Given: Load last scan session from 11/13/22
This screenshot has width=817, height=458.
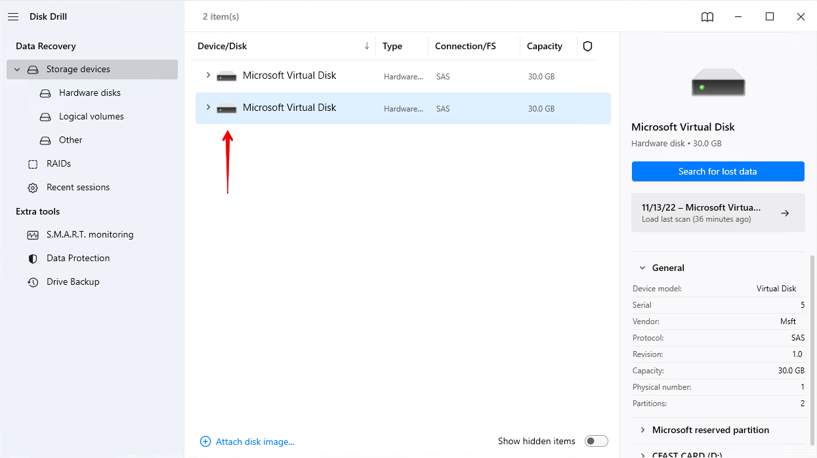Looking at the screenshot, I should click(717, 213).
